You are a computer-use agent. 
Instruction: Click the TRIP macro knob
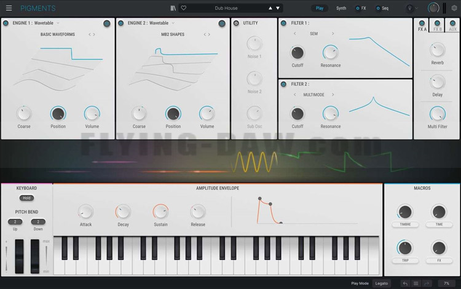click(405, 248)
